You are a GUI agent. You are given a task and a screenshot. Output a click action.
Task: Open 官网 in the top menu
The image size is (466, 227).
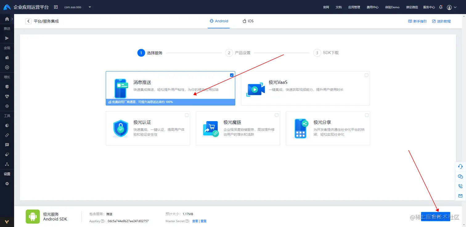(326, 7)
